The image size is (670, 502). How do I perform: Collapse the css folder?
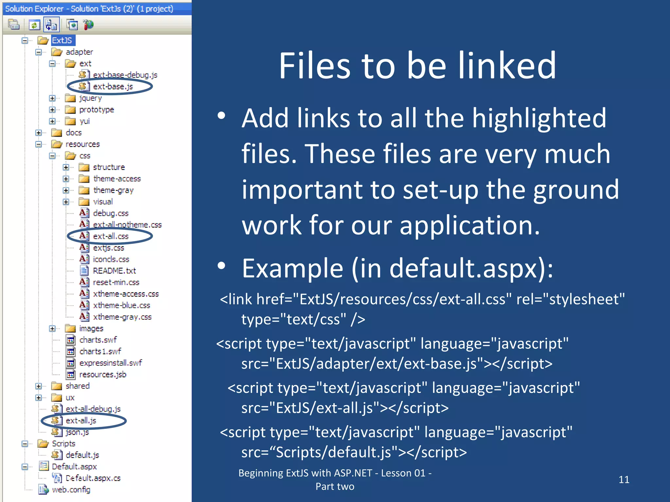(52, 156)
